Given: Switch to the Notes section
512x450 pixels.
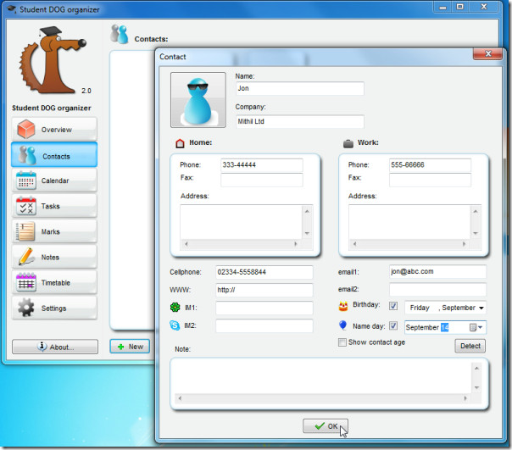Looking at the screenshot, I should coord(54,257).
